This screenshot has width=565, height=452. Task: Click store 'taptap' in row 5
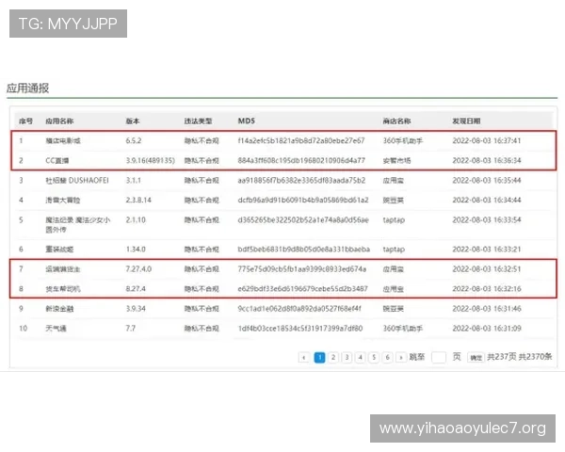394,219
